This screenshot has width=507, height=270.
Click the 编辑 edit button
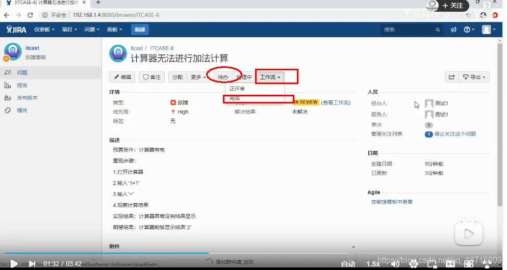(x=122, y=77)
